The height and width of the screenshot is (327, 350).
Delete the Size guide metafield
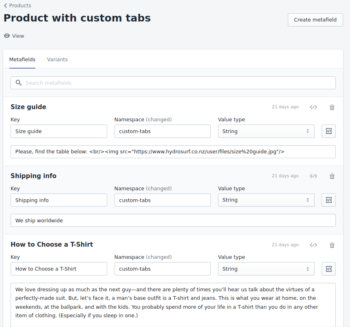(332, 107)
